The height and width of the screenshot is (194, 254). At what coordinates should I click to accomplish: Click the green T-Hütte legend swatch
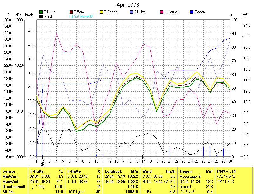tap(41, 12)
